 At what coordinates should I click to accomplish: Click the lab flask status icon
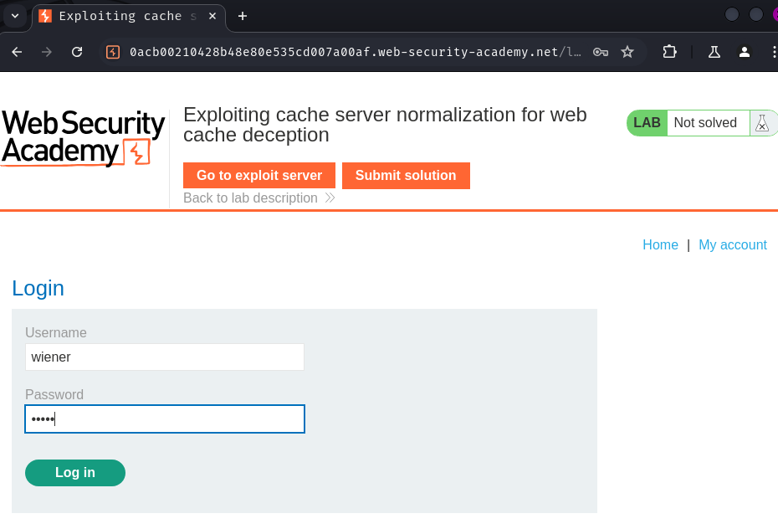click(x=762, y=122)
